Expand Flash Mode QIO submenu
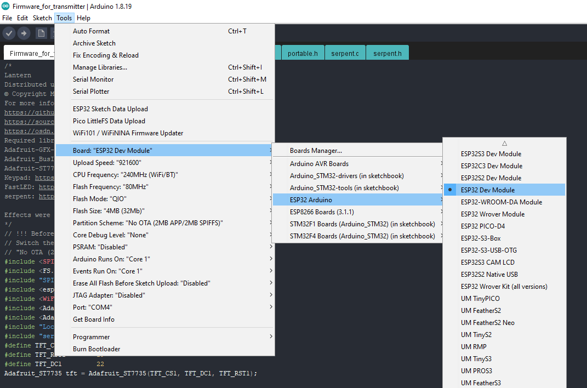This screenshot has height=388, width=587. tap(165, 199)
